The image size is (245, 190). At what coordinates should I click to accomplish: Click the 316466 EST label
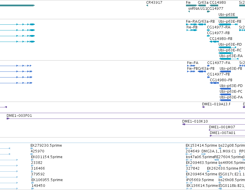(38, 169)
